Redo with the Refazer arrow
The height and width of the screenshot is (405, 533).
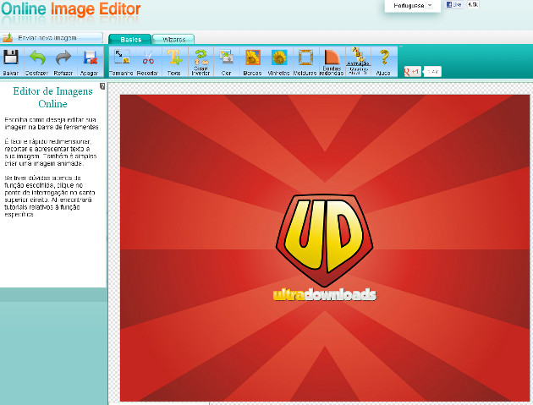pos(63,62)
